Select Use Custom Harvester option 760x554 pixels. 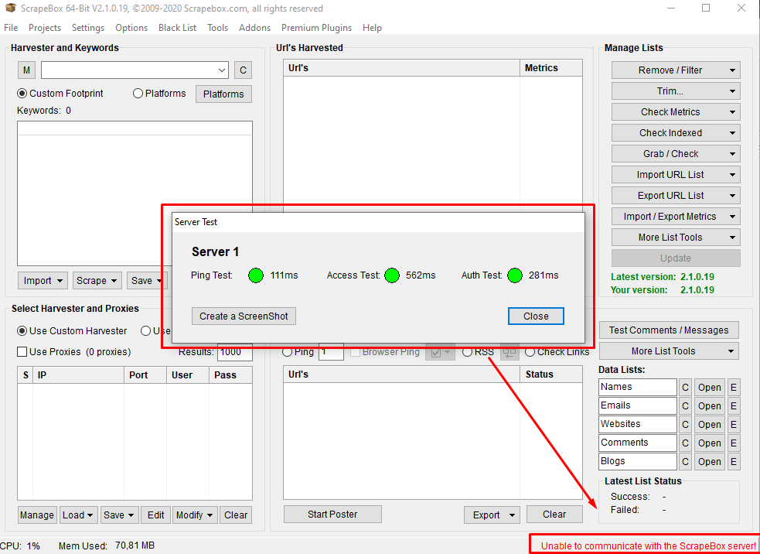tap(22, 331)
